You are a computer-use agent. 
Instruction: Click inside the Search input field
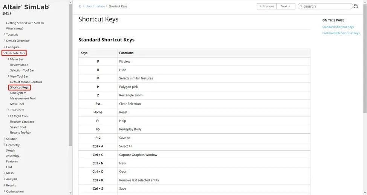tap(326, 6)
